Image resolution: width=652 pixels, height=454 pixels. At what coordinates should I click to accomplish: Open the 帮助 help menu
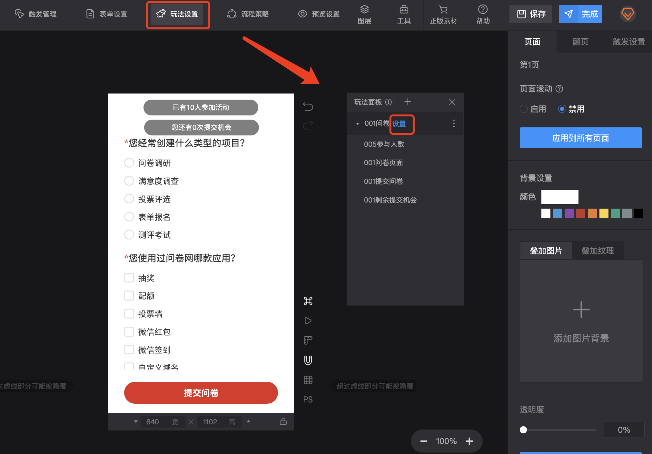(x=483, y=15)
